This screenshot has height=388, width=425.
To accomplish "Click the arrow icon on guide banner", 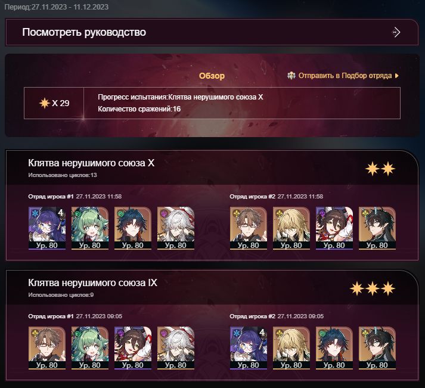I will point(396,32).
